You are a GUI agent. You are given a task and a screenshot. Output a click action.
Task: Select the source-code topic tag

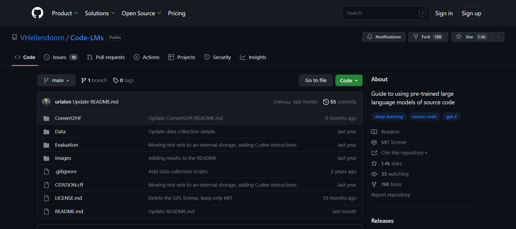[x=424, y=117]
